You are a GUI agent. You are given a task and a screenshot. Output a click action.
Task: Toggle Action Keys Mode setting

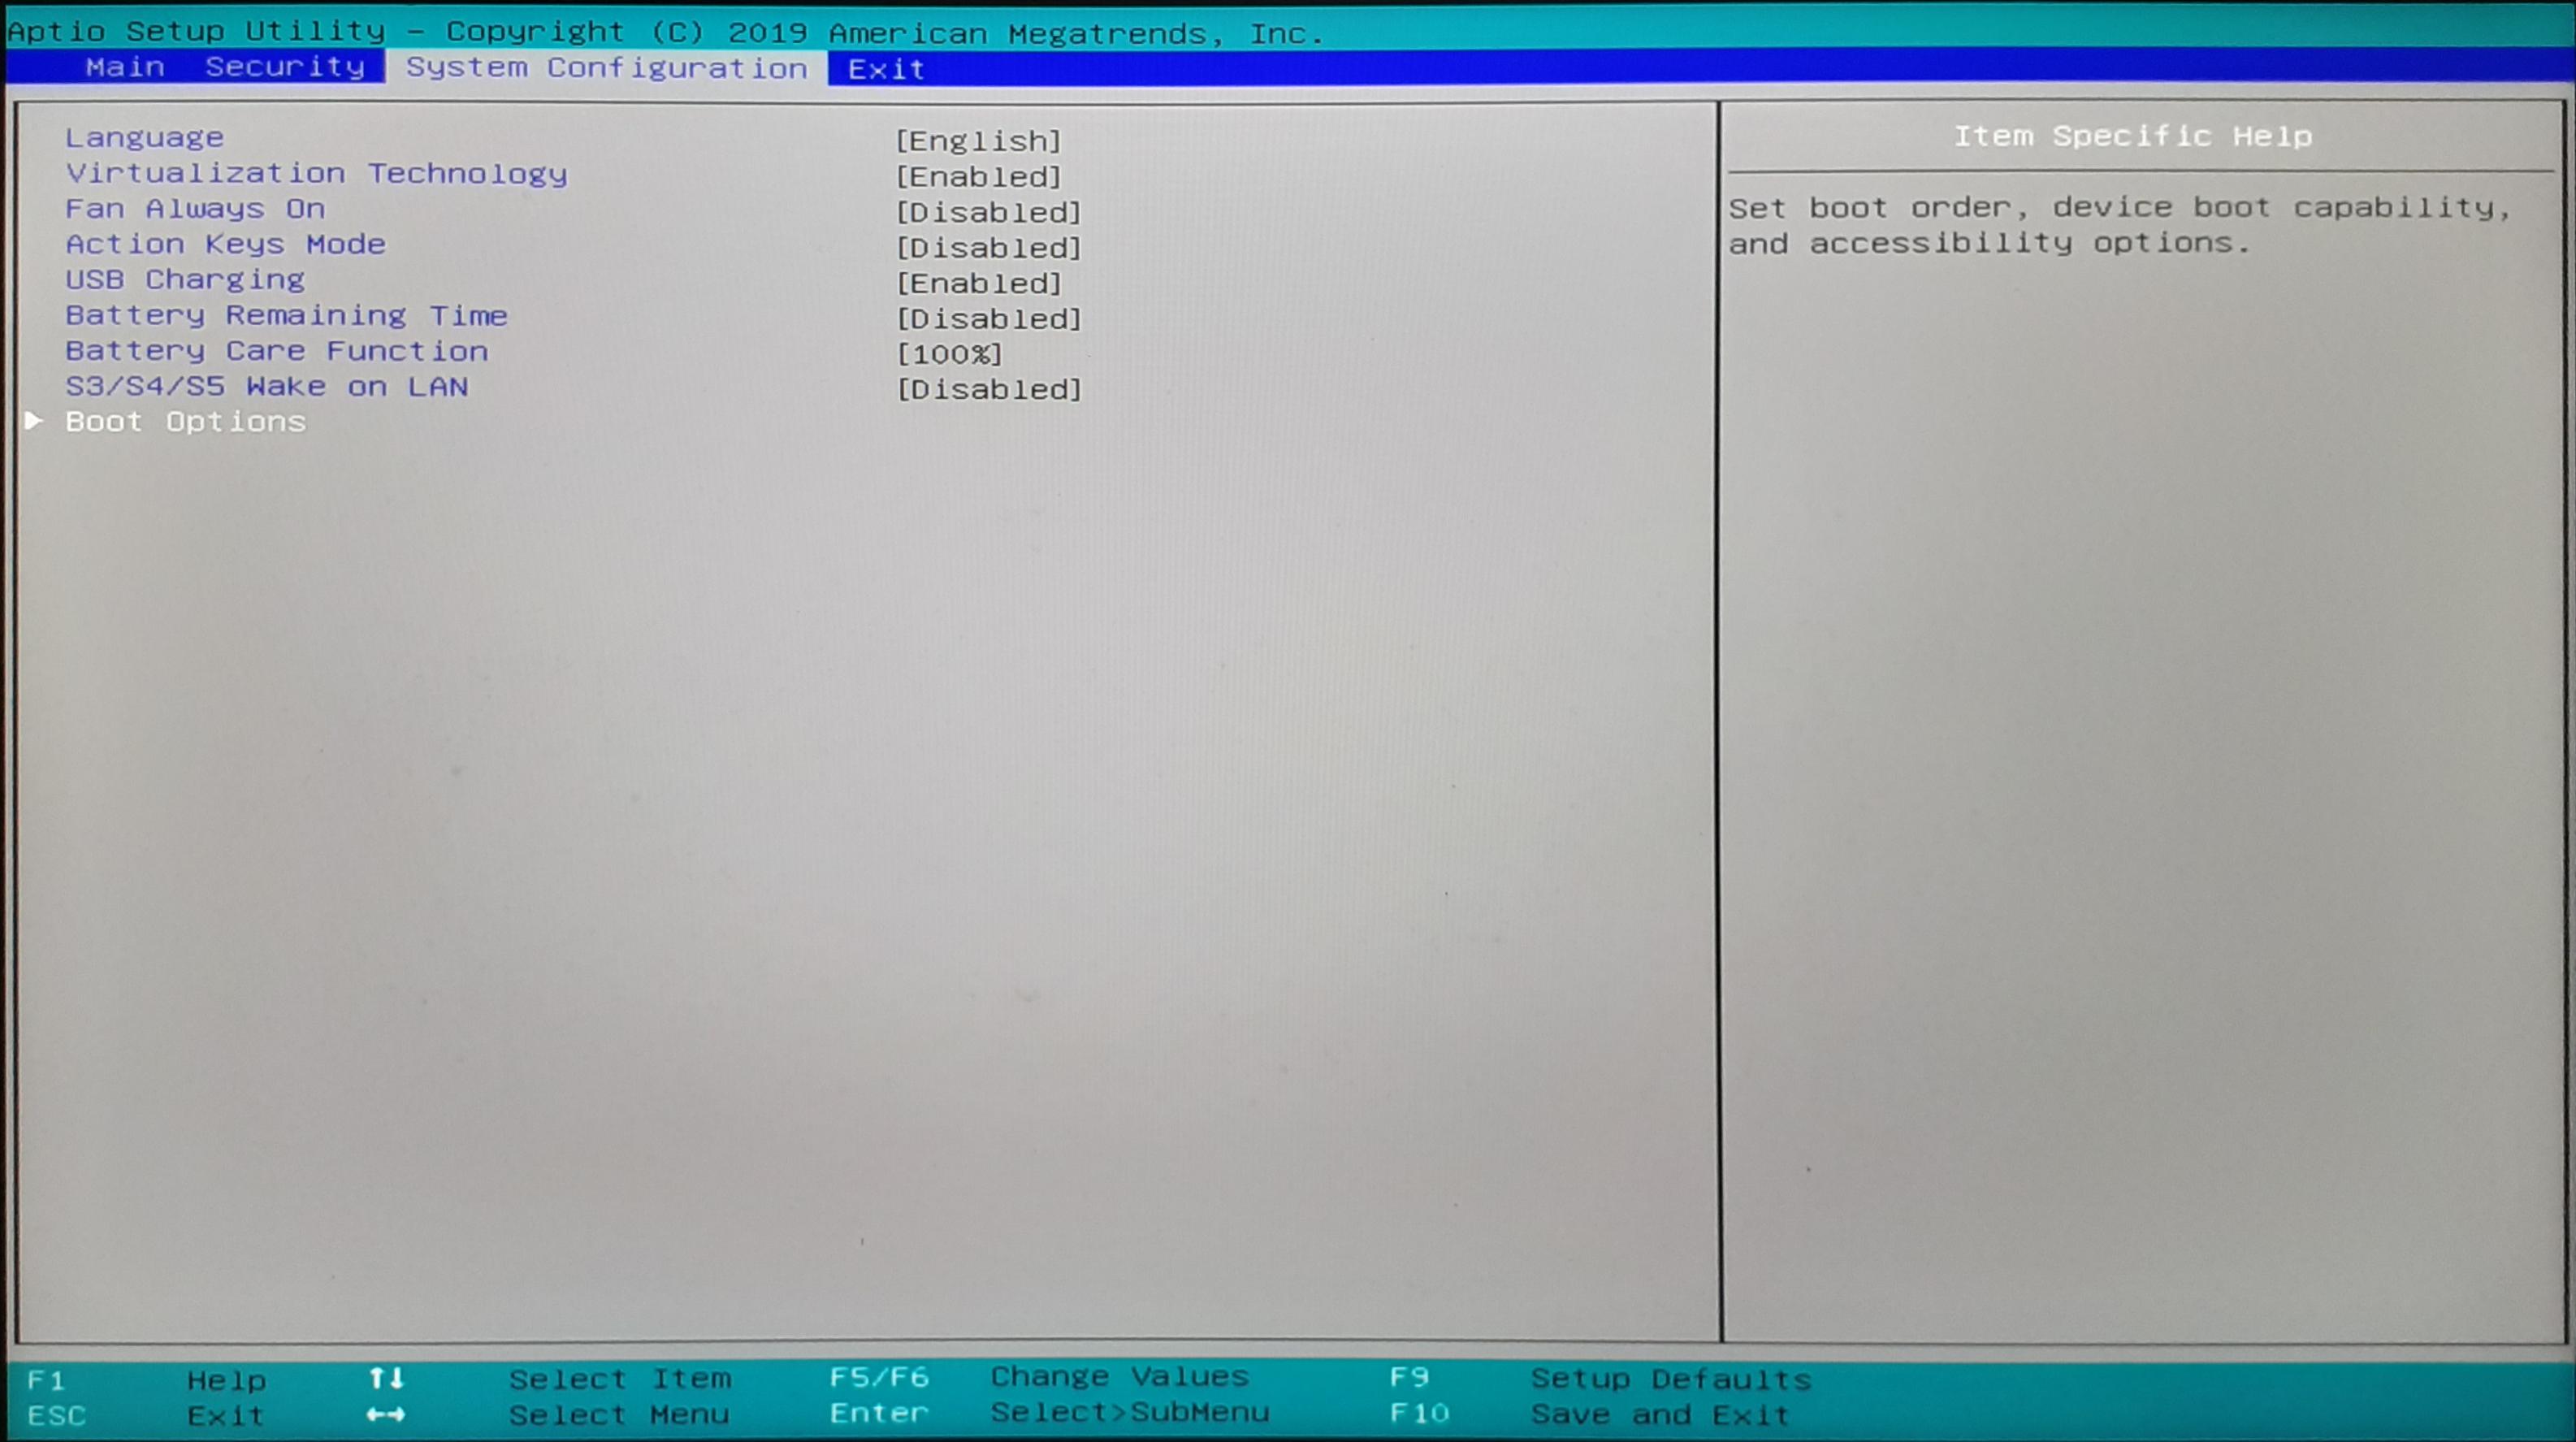coord(988,248)
